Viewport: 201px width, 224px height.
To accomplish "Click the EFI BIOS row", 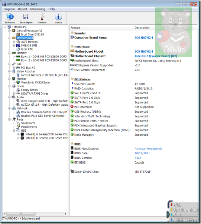I will click(x=133, y=162).
